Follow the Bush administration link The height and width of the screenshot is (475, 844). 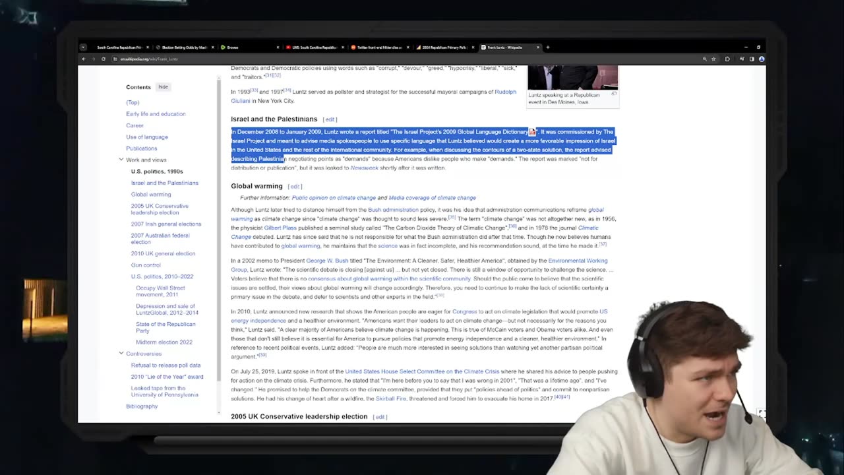coord(393,210)
